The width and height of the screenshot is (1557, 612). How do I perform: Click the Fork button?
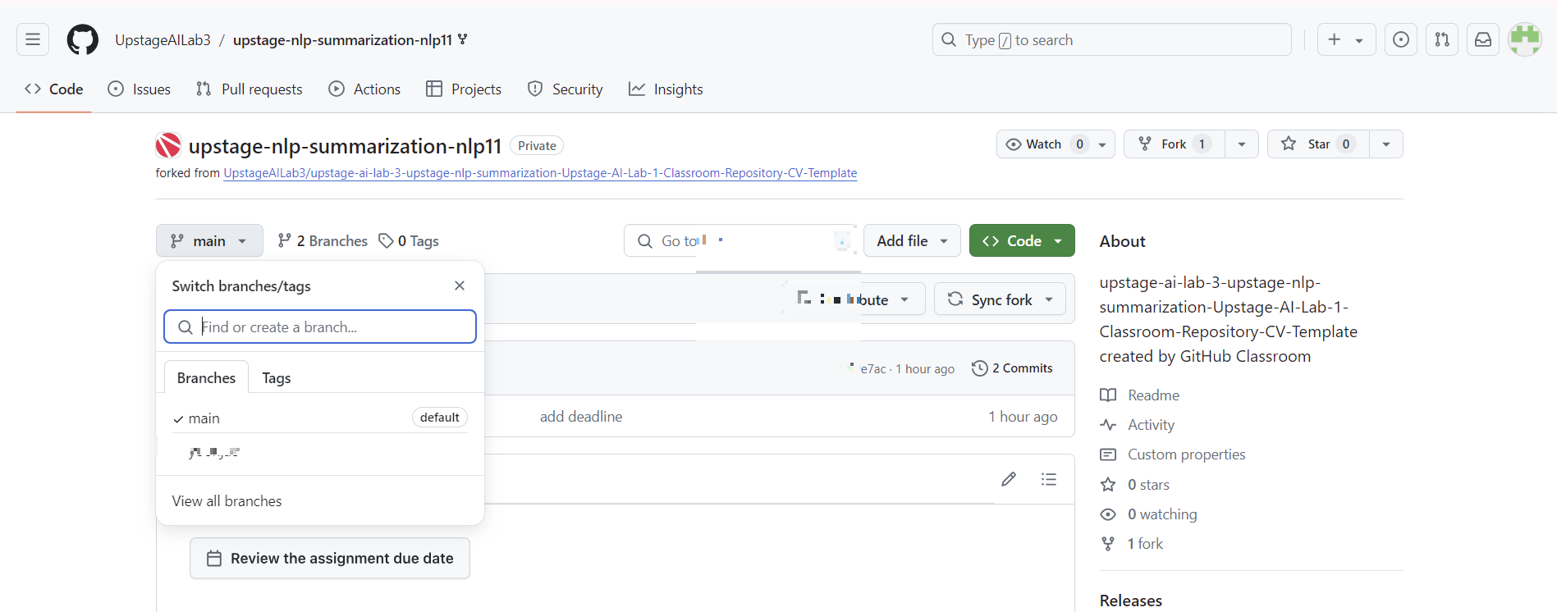point(1175,144)
